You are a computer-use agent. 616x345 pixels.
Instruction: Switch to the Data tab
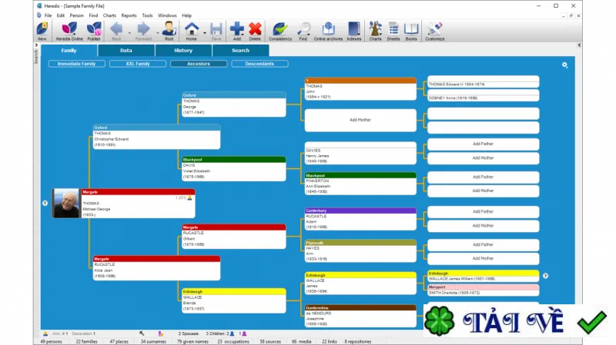pos(126,51)
